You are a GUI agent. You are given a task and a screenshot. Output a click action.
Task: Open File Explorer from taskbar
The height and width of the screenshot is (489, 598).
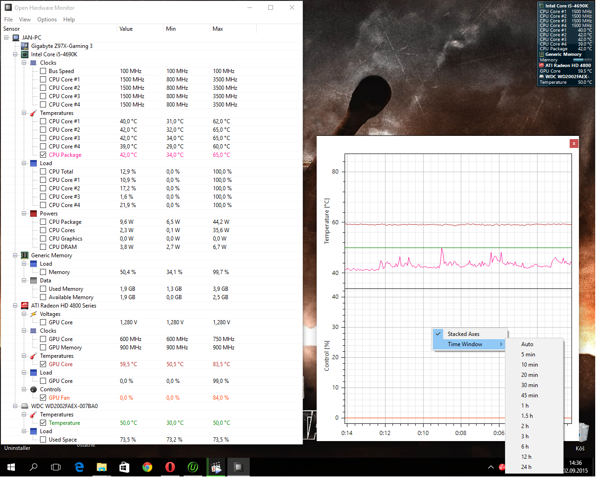(x=101, y=467)
